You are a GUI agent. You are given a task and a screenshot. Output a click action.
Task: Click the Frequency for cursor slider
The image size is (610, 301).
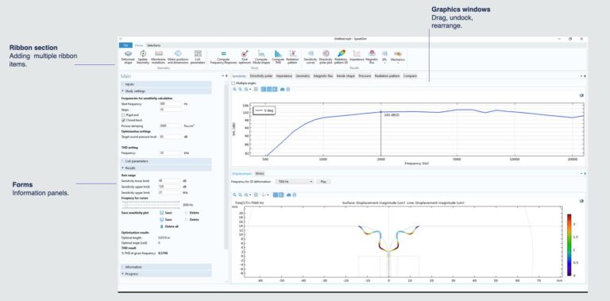151,205
